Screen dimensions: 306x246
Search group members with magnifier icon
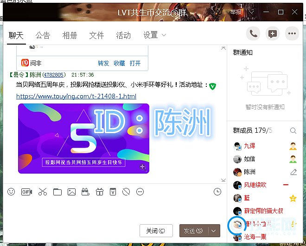pyautogui.click(x=293, y=131)
